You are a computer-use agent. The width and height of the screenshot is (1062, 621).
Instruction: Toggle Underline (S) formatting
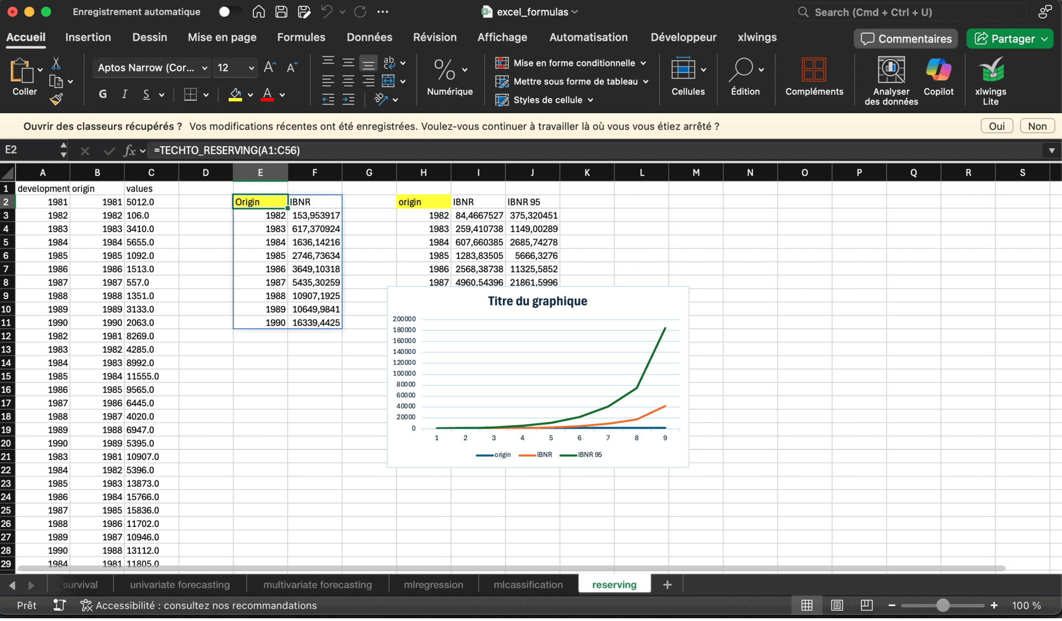coord(146,95)
